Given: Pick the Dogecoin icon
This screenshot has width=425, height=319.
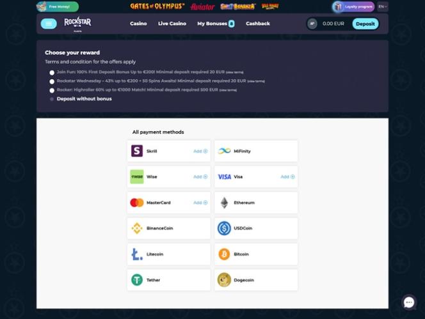Looking at the screenshot, I should pyautogui.click(x=224, y=280).
